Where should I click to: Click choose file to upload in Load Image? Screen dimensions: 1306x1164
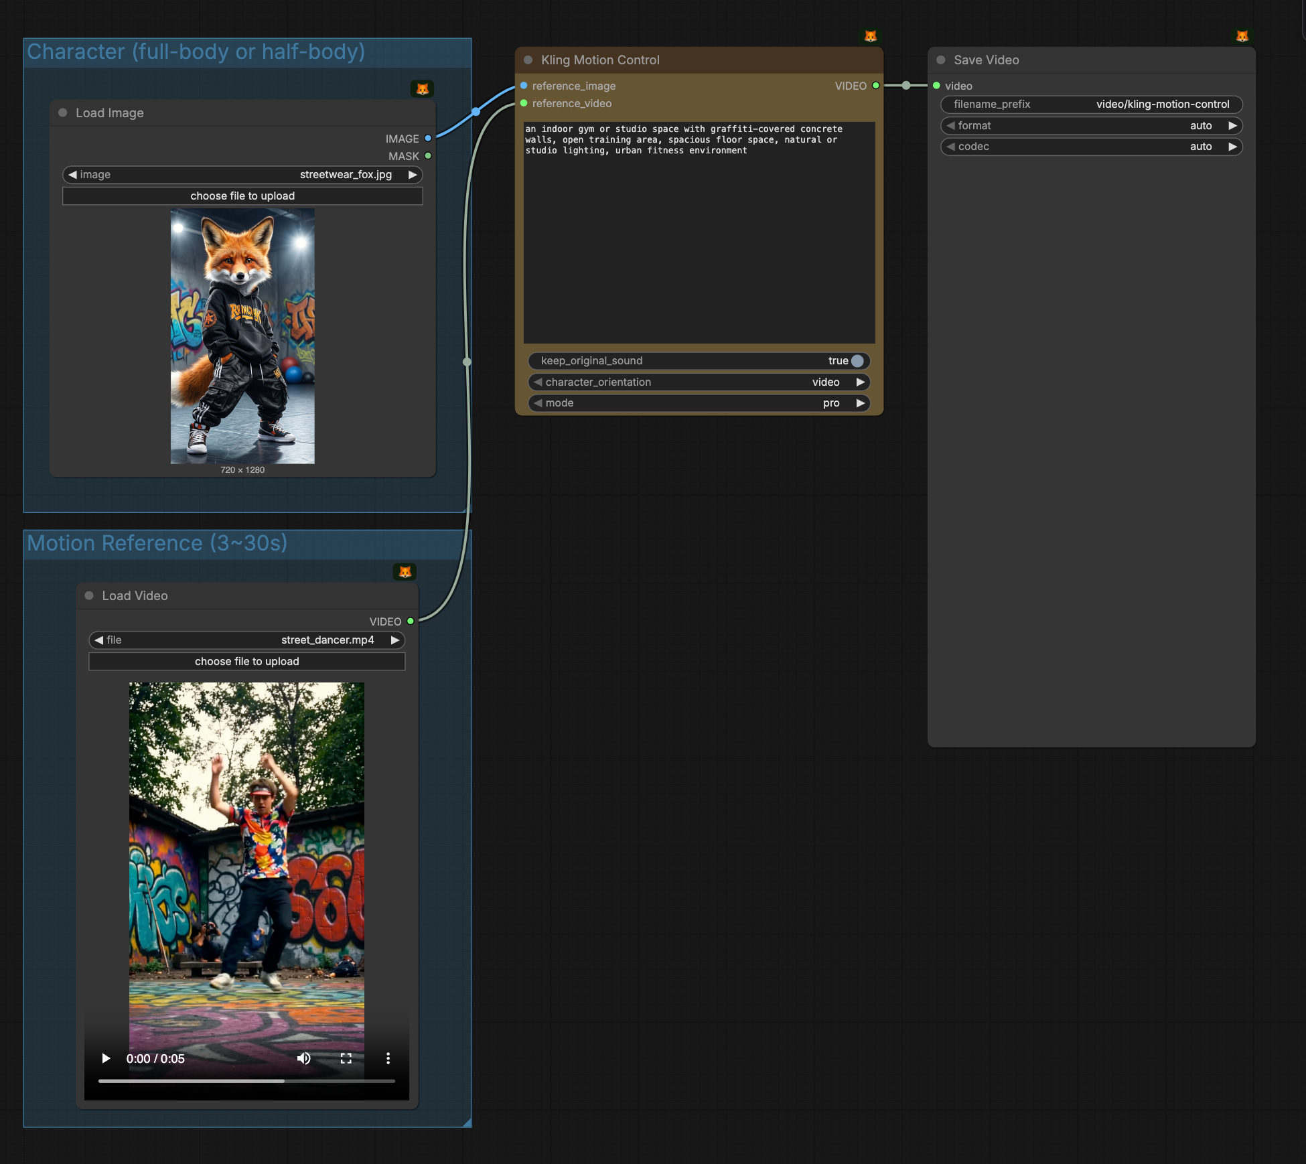tap(242, 196)
